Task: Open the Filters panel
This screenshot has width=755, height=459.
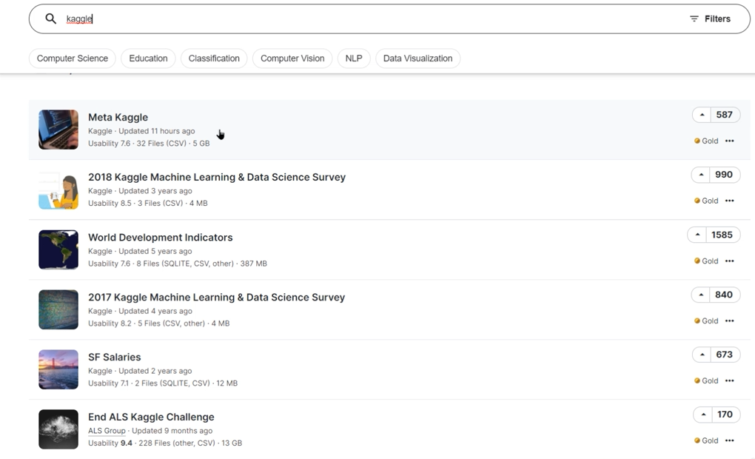Action: click(710, 19)
